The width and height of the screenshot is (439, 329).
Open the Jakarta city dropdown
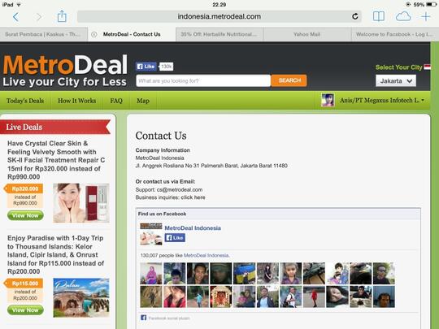coord(396,81)
